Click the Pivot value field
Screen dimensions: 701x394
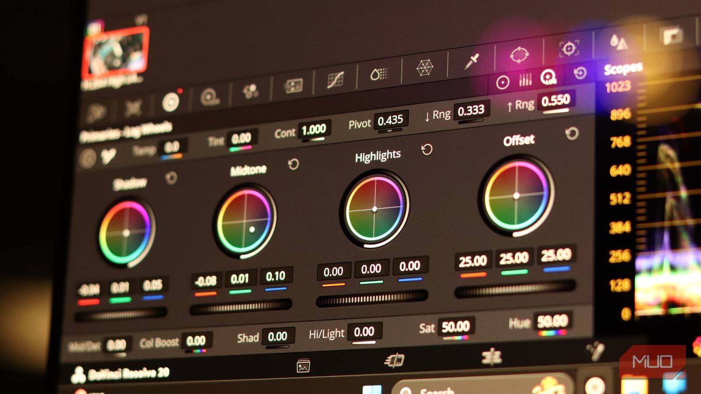390,120
